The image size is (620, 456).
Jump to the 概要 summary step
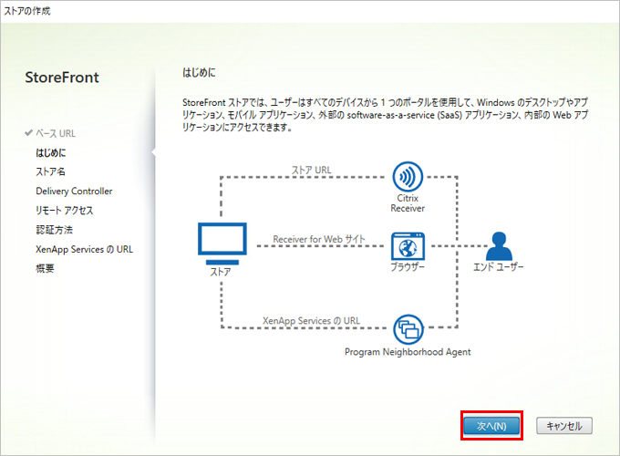pyautogui.click(x=46, y=268)
